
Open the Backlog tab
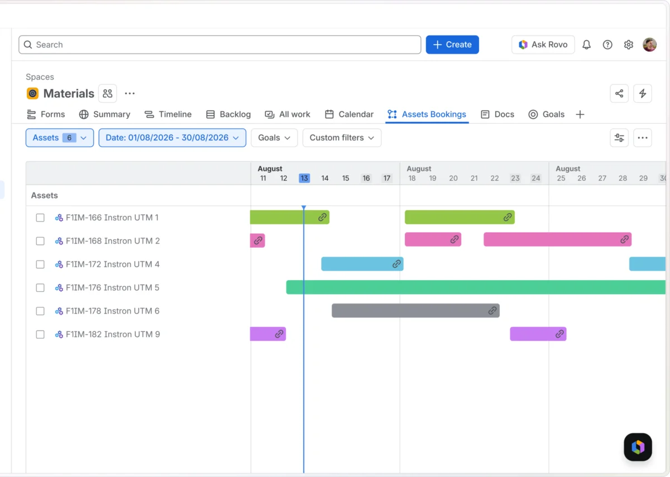tap(228, 114)
